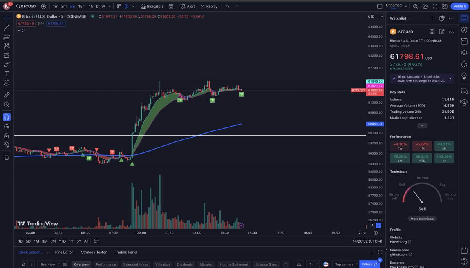The image size is (470, 268).
Task: Select the candles chart type icon
Action: (127, 6)
